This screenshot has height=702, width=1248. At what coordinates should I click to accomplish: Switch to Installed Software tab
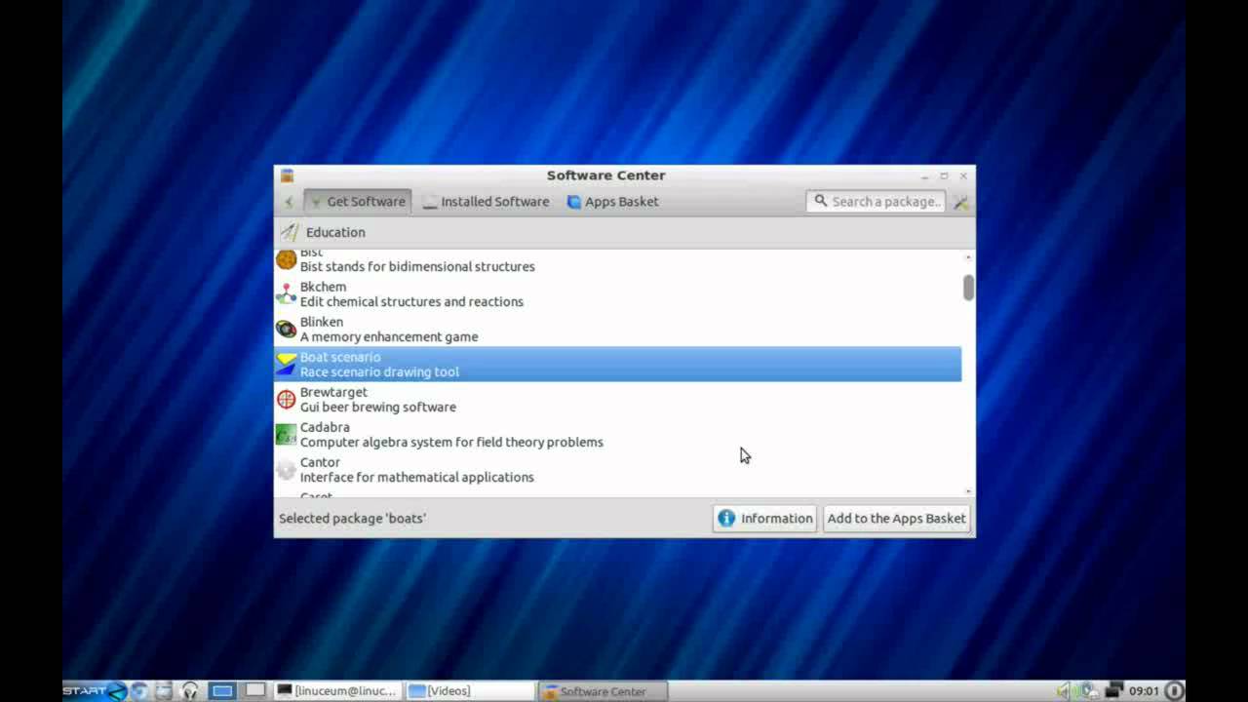pos(486,202)
